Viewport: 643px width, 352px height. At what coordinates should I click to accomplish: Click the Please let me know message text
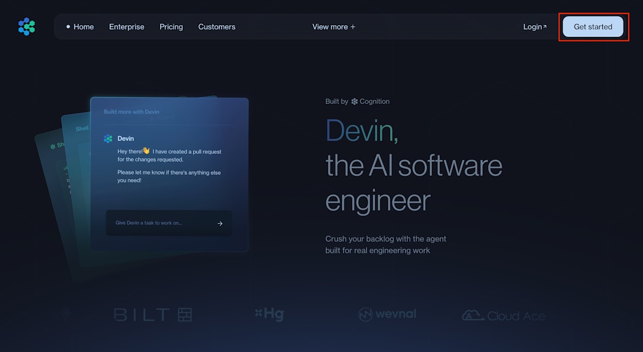[x=169, y=176]
